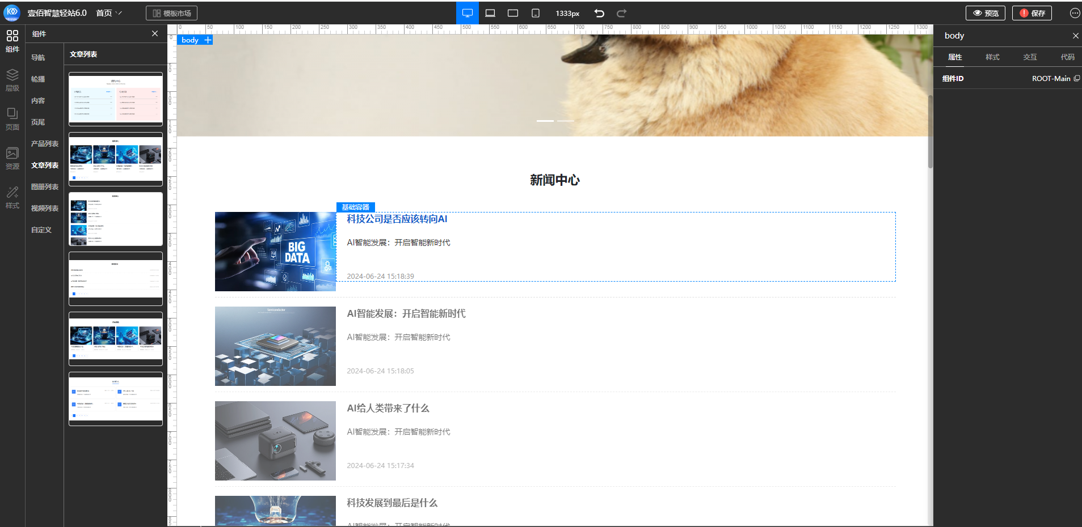This screenshot has width=1082, height=527.
Task: Select the 新闻中心 heading
Action: (x=555, y=180)
